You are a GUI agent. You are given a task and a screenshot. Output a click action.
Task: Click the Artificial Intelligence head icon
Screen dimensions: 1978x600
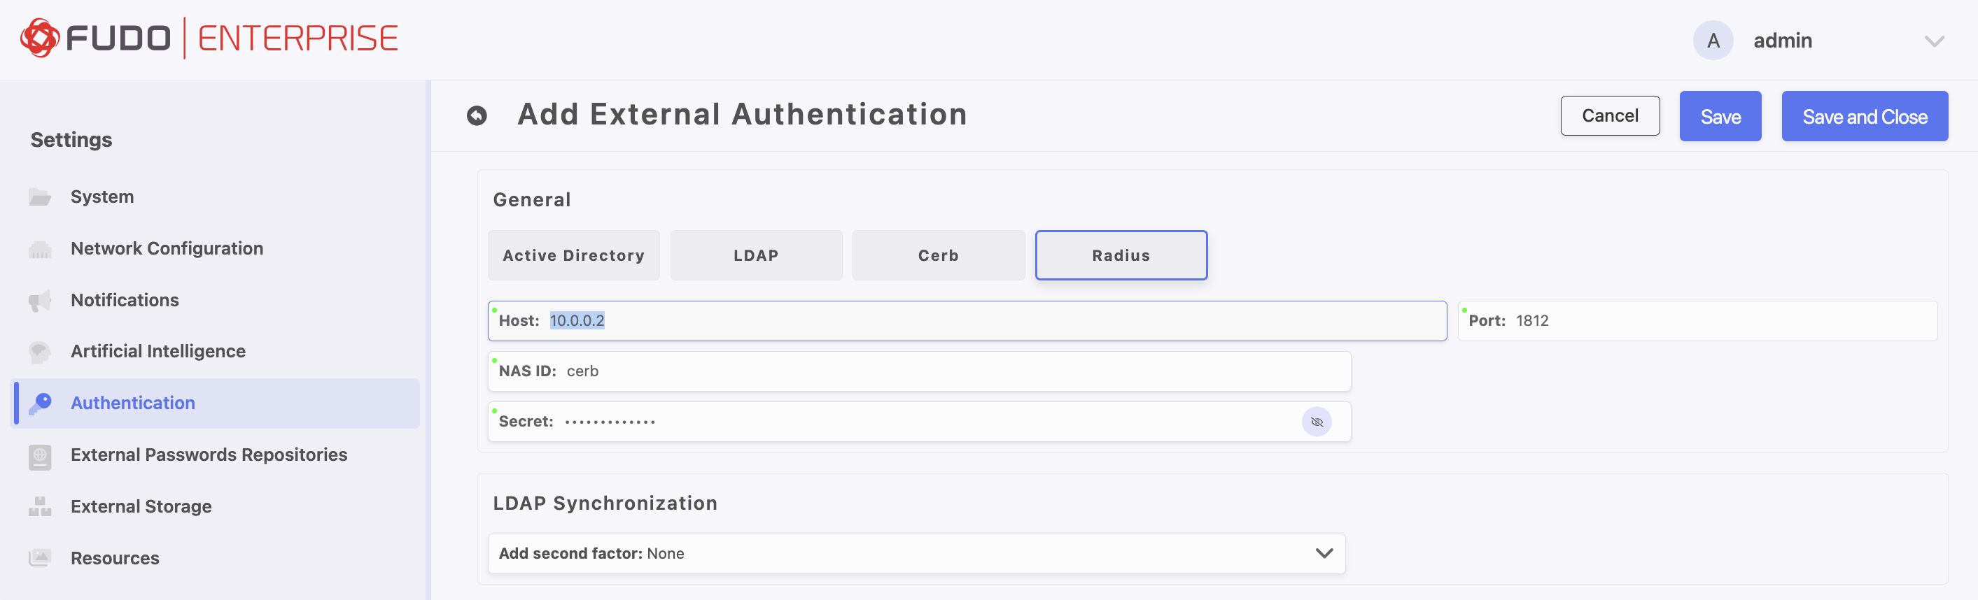coord(40,352)
